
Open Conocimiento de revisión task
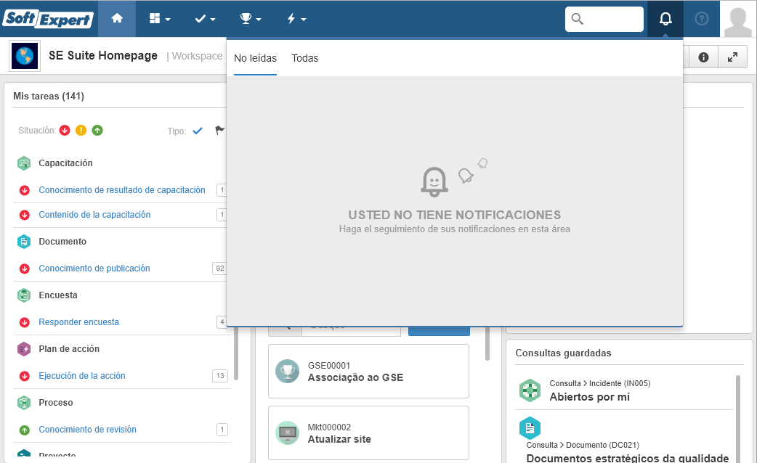(x=87, y=429)
